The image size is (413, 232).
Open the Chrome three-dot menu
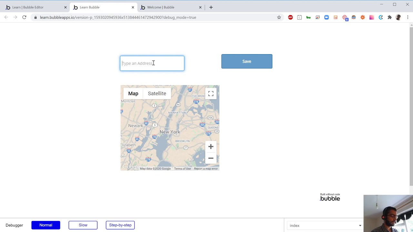pos(408,17)
